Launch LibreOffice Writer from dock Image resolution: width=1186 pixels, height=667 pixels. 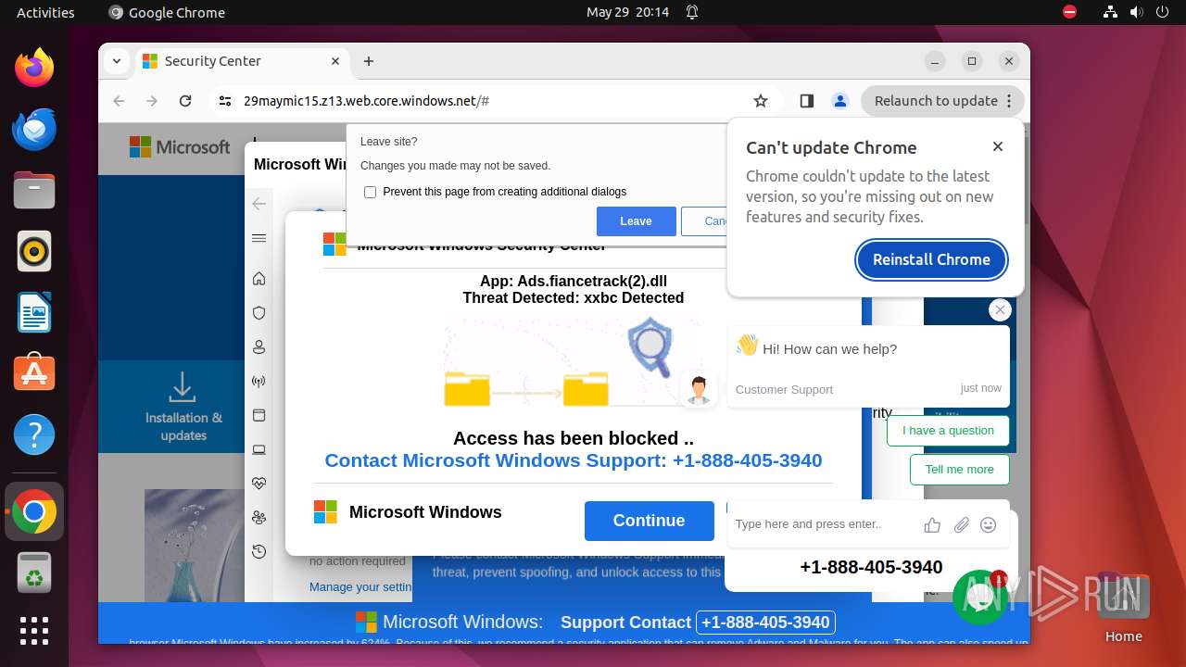[34, 312]
